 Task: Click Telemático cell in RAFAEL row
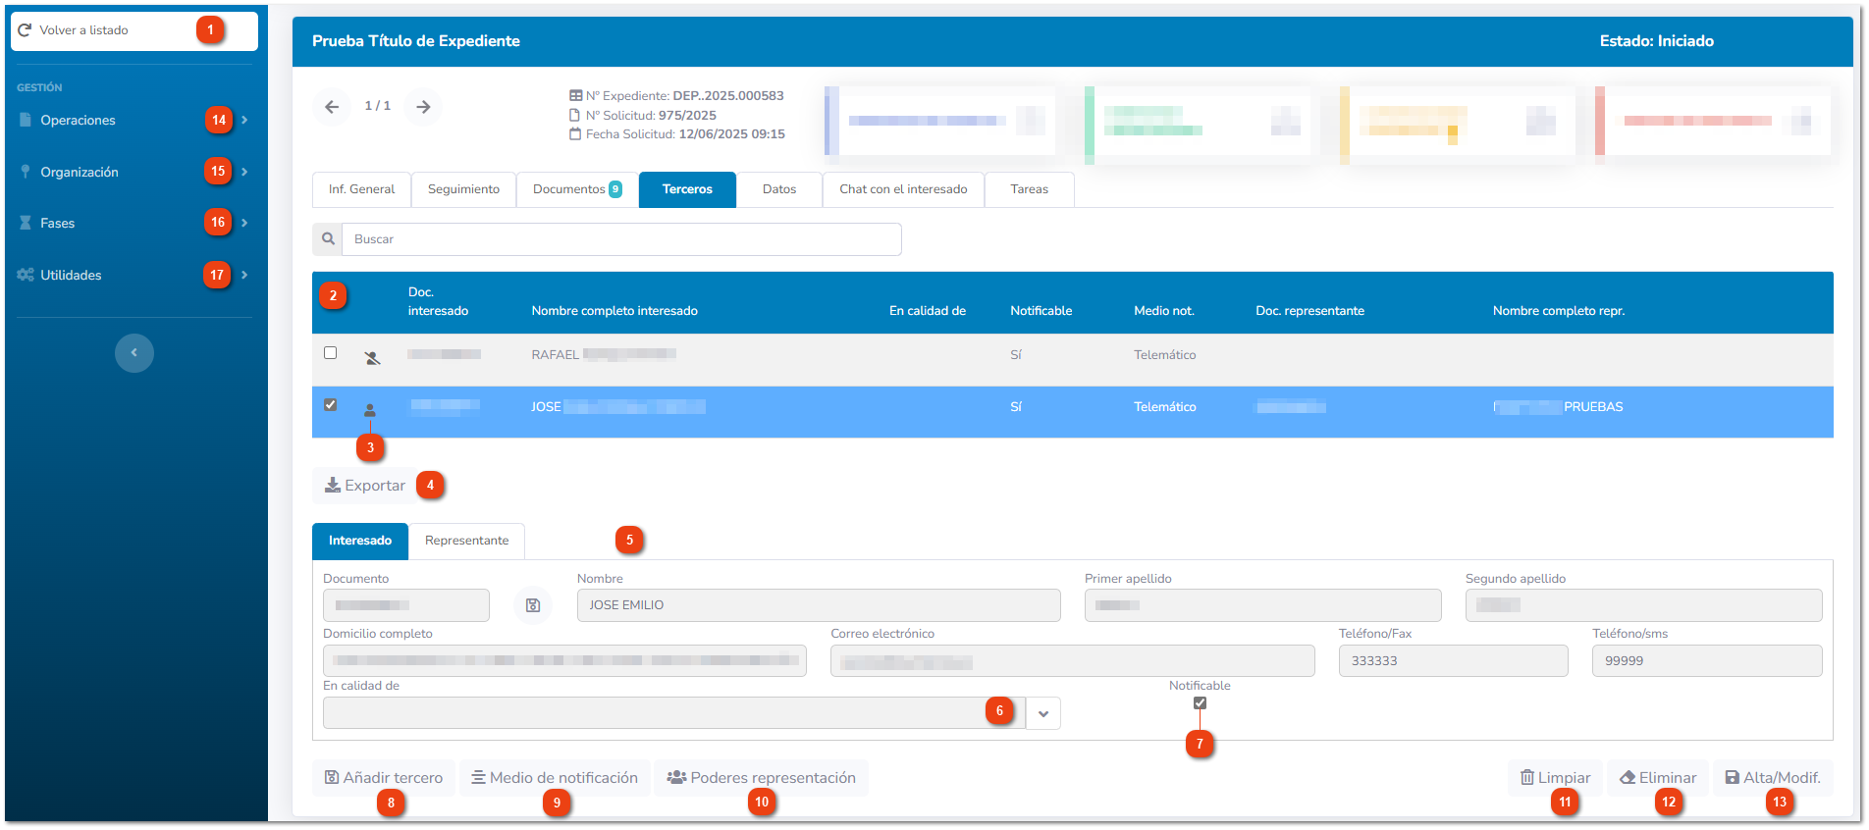tap(1165, 355)
